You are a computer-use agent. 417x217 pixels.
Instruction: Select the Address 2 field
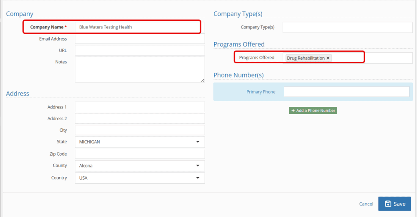tap(140, 118)
